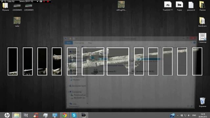Open the Topaz font file
The width and height of the screenshot is (210, 118).
pos(179,7)
